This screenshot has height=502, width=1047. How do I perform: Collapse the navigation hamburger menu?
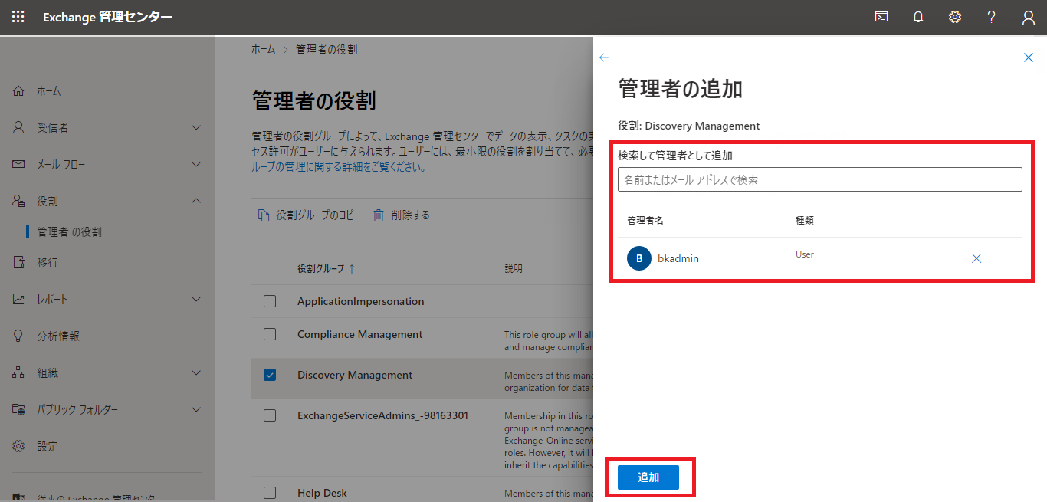click(x=18, y=54)
